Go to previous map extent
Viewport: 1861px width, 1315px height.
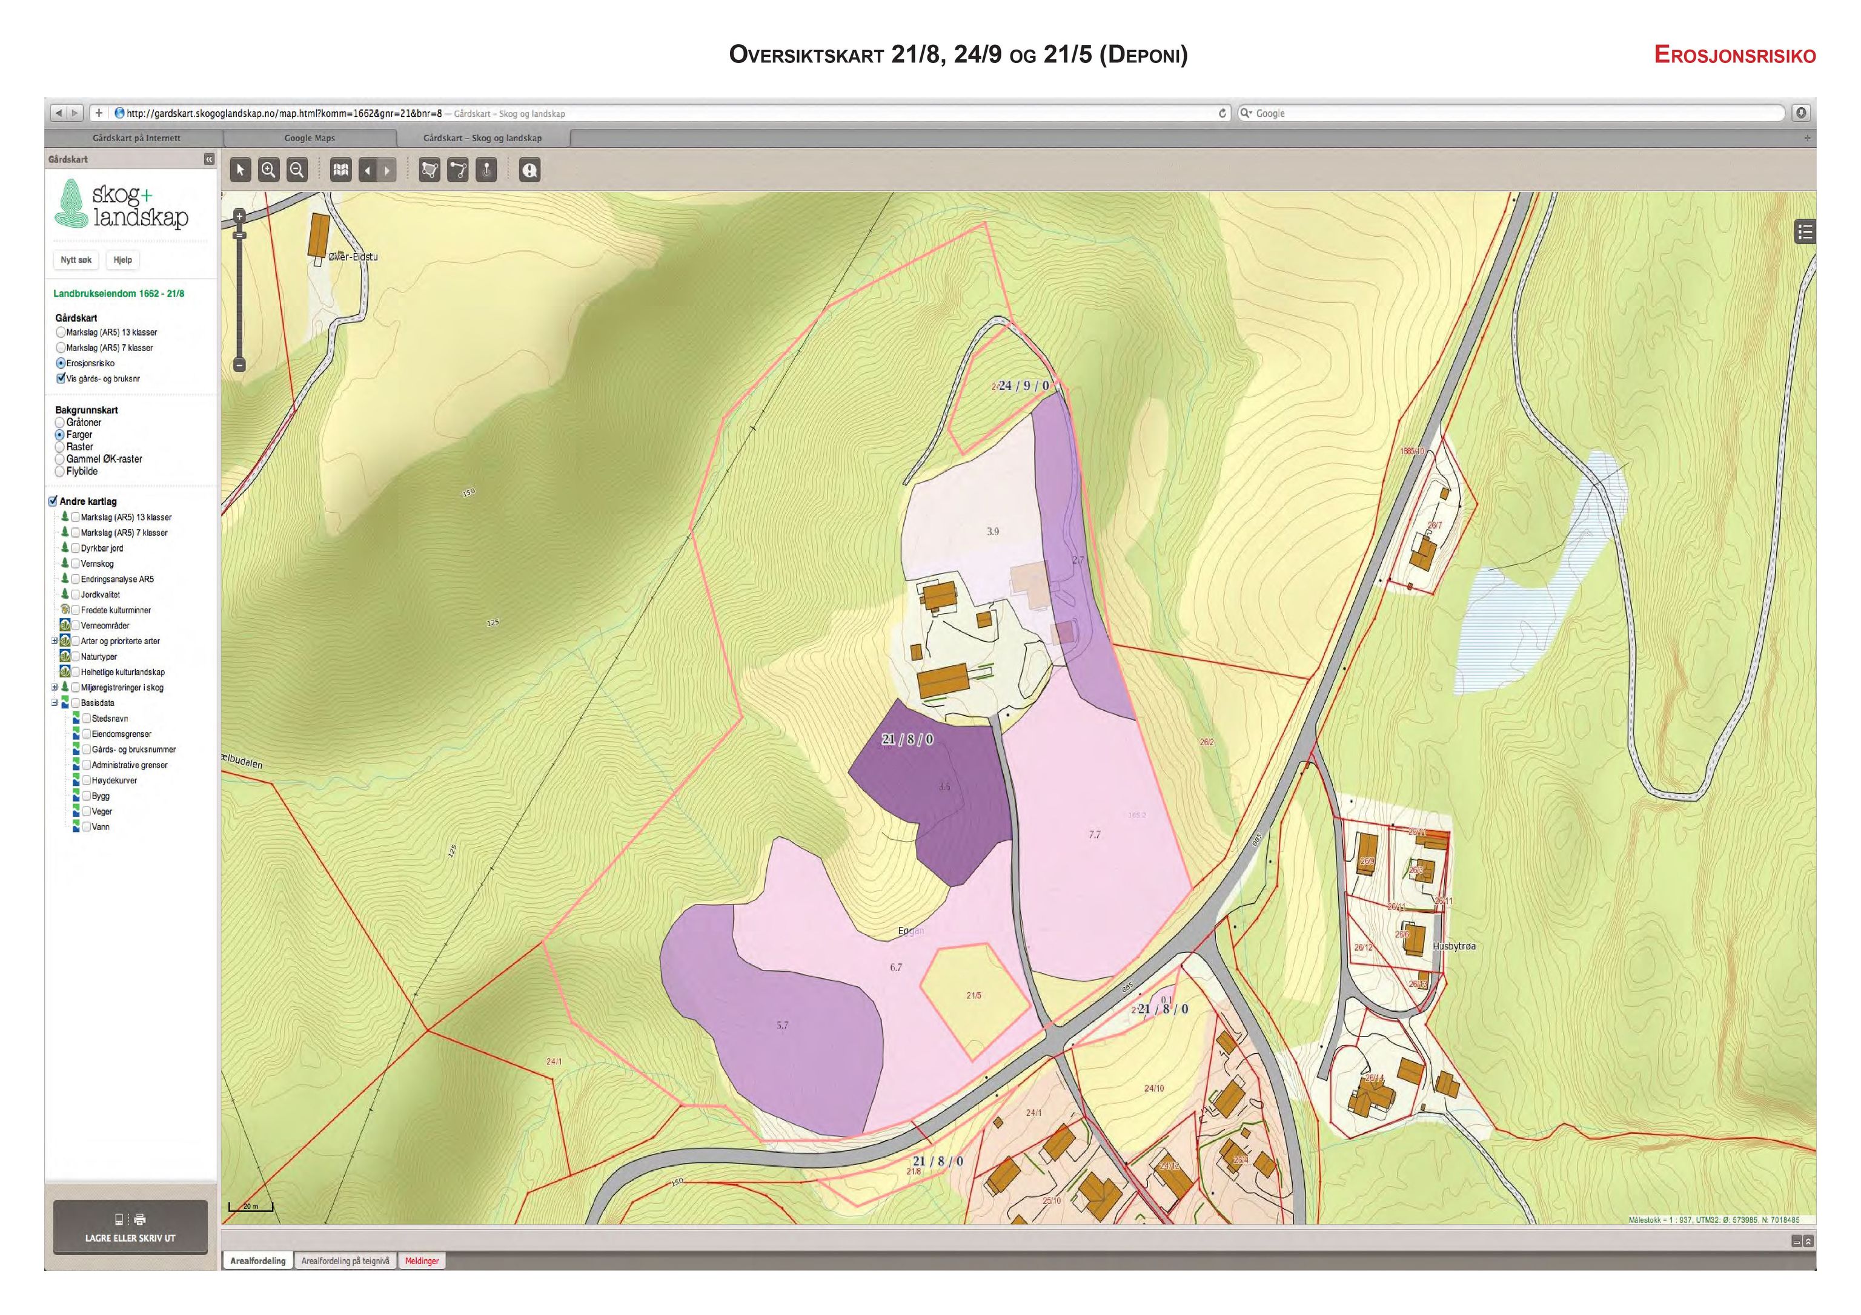368,170
